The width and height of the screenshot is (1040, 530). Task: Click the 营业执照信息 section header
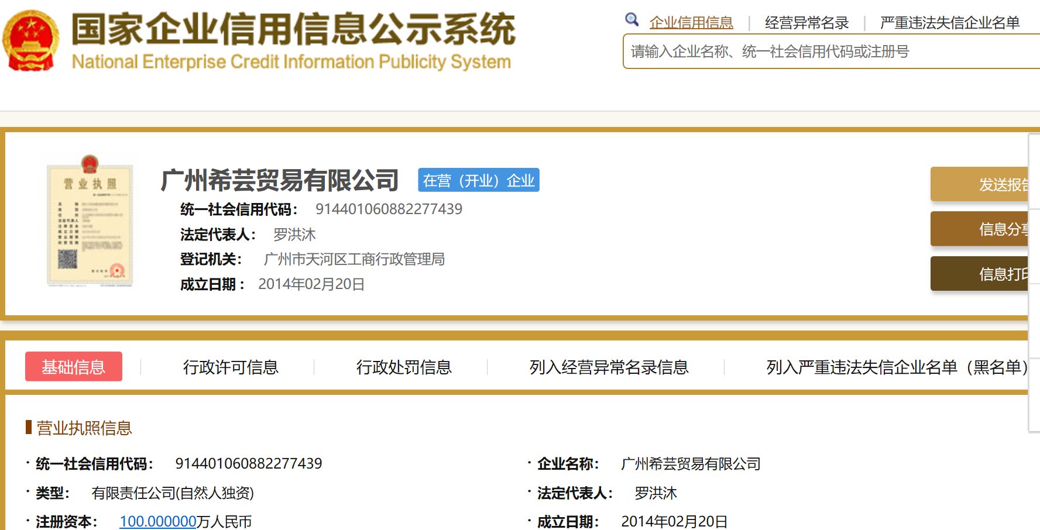(x=84, y=428)
